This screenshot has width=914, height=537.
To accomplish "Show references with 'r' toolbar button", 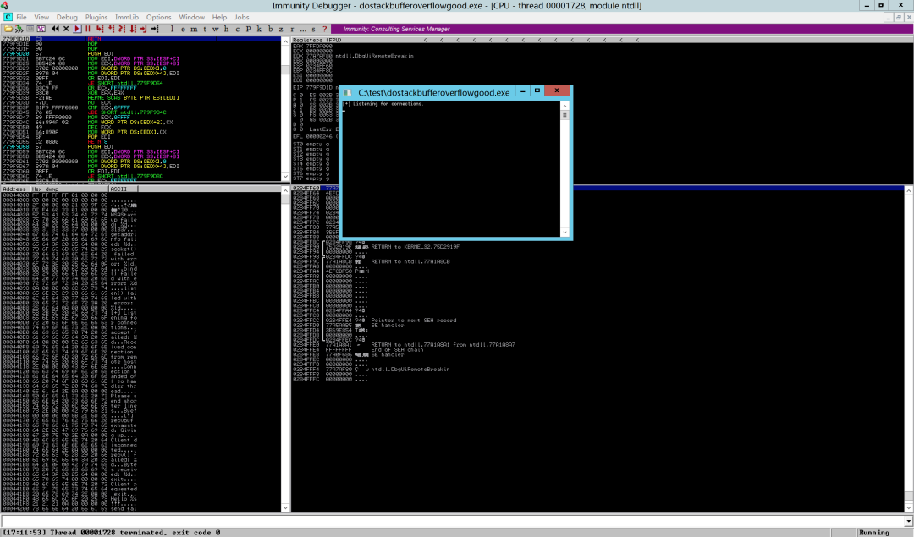I will pos(292,29).
